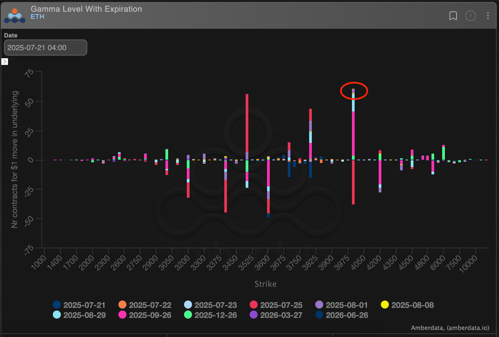Click the cyan dot beside 2025-08-29

click(x=57, y=315)
